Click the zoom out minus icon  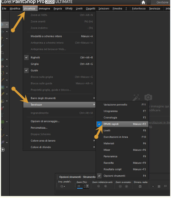coord(99,186)
